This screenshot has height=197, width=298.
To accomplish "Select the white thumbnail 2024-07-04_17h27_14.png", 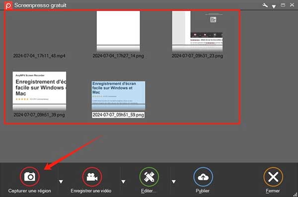I will click(x=118, y=31).
